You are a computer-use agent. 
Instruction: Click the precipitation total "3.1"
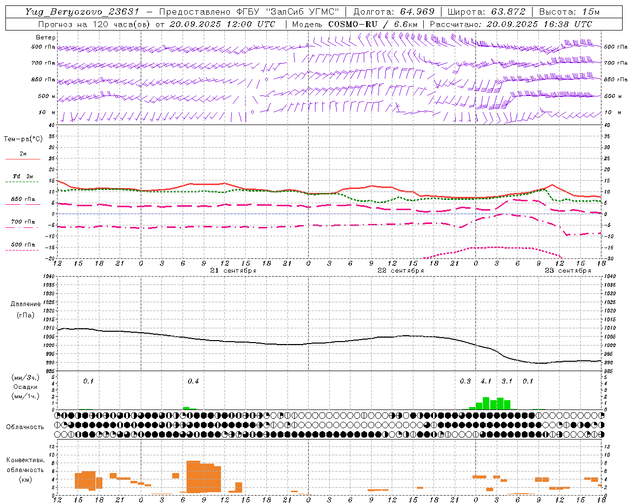pyautogui.click(x=507, y=381)
